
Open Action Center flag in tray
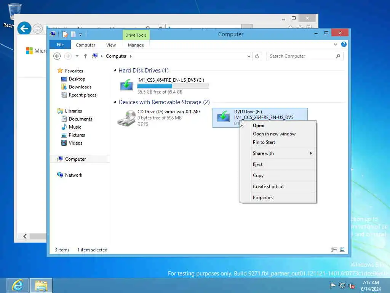[x=333, y=285]
